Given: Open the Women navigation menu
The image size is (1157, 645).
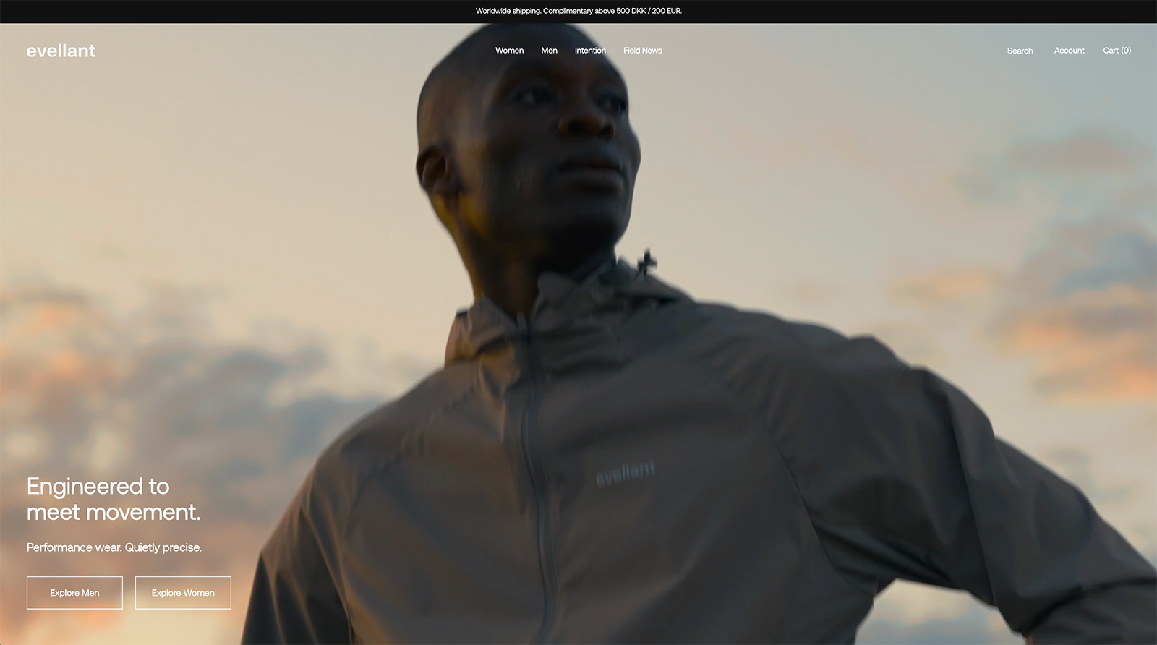Looking at the screenshot, I should pos(509,51).
